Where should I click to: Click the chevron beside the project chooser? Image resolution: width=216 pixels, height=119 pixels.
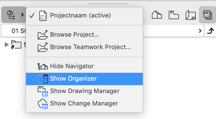point(22,15)
